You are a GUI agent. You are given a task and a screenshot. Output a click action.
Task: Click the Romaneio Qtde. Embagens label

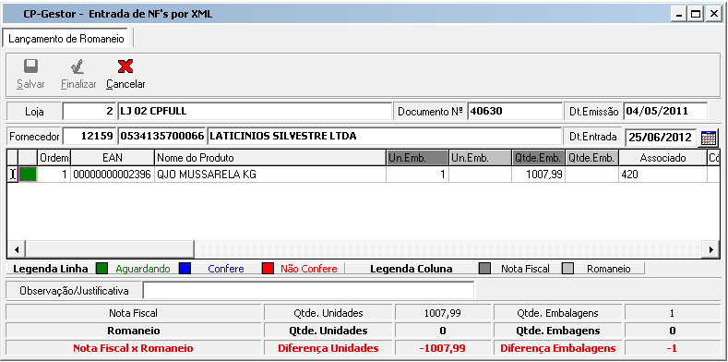pyautogui.click(x=558, y=331)
